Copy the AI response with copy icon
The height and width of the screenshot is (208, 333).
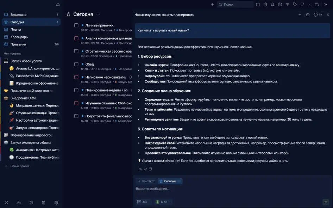(150, 169)
